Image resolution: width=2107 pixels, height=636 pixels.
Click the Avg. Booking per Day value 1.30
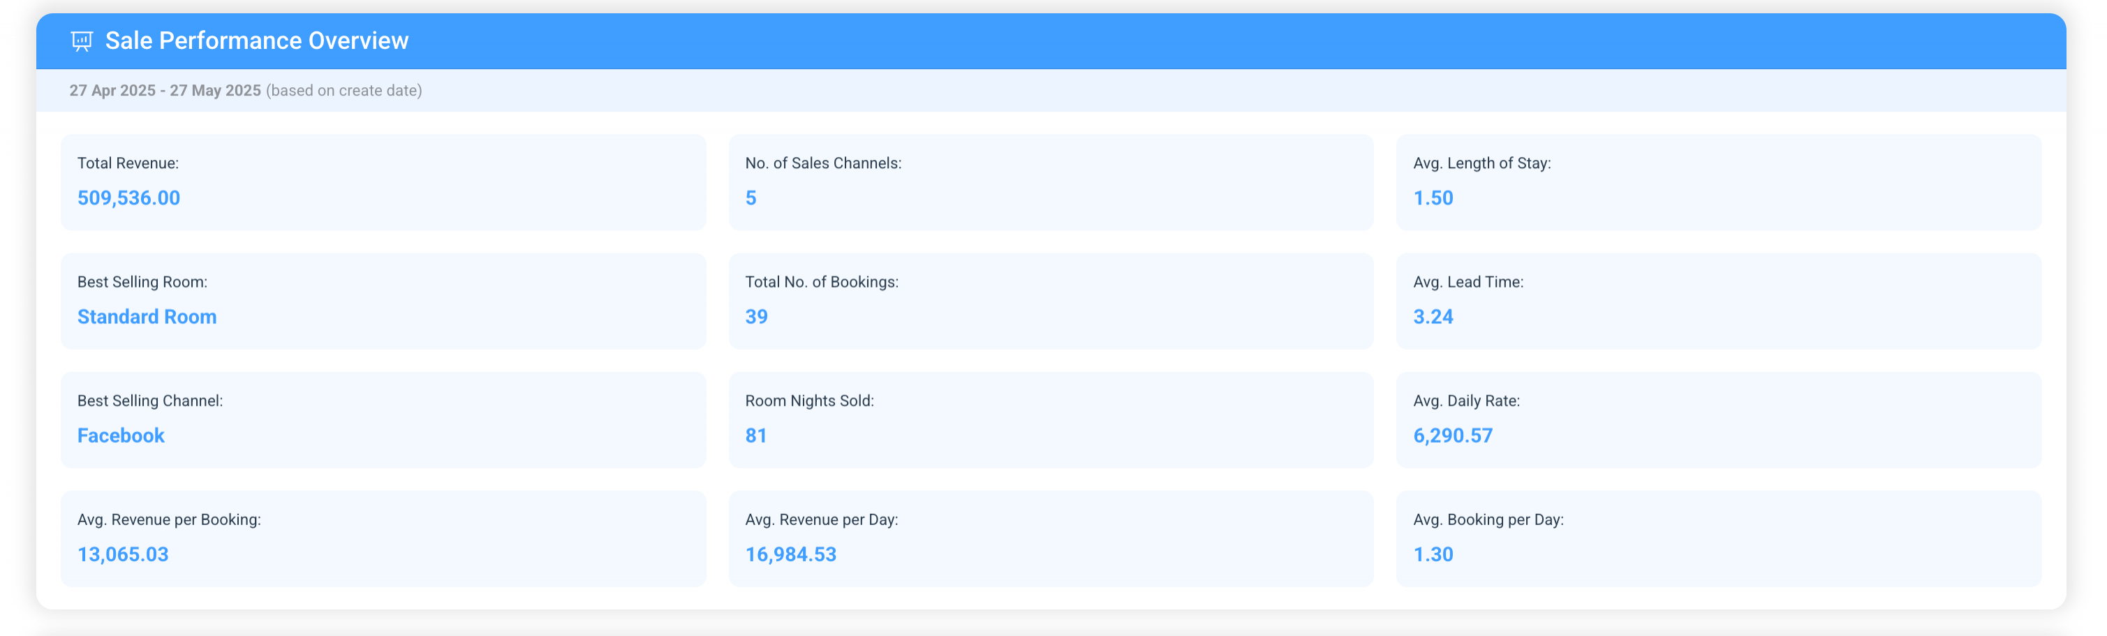[x=1432, y=554]
